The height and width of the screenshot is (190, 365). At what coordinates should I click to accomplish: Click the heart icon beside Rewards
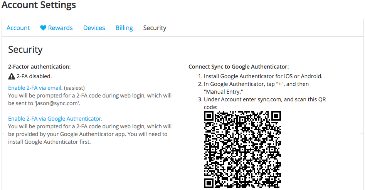coord(43,28)
